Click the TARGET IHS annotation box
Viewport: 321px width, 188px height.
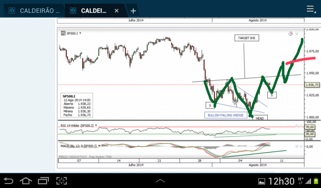[247, 38]
